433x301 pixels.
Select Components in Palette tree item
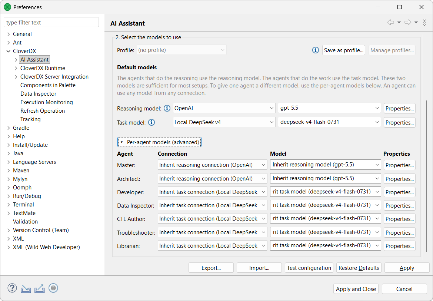click(48, 85)
